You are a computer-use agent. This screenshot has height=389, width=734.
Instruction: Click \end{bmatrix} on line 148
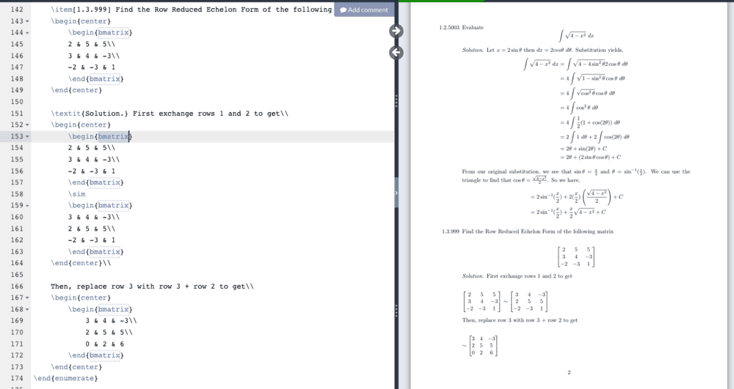(x=96, y=79)
